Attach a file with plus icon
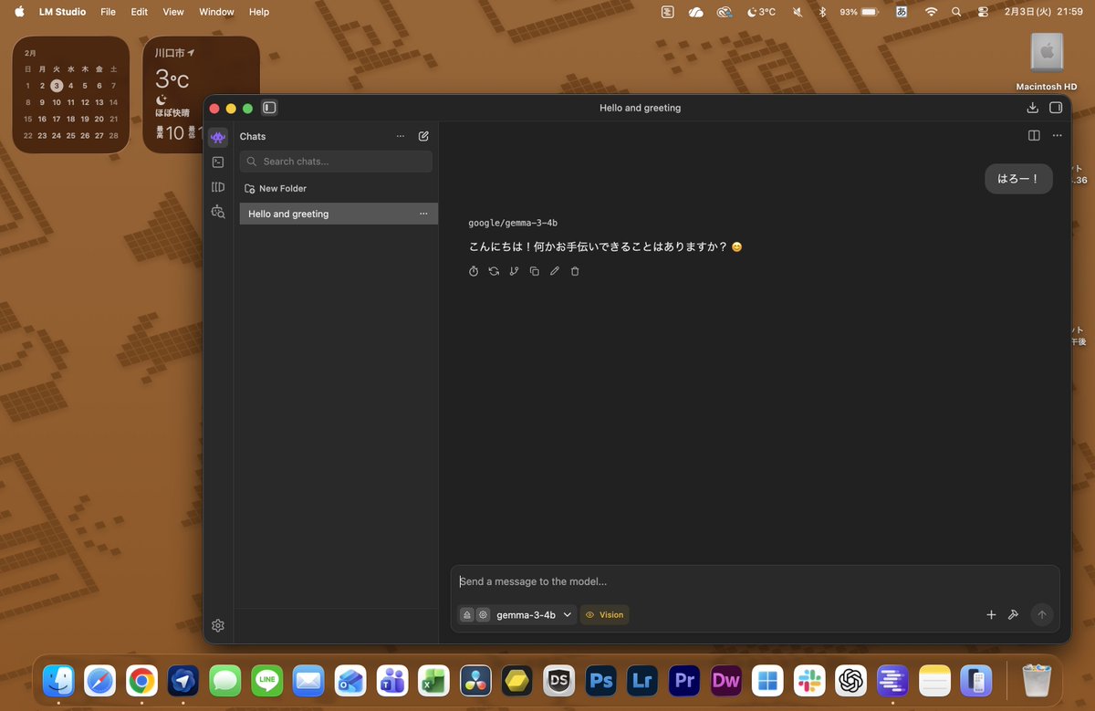Screen dimensions: 1095x711 (991, 615)
